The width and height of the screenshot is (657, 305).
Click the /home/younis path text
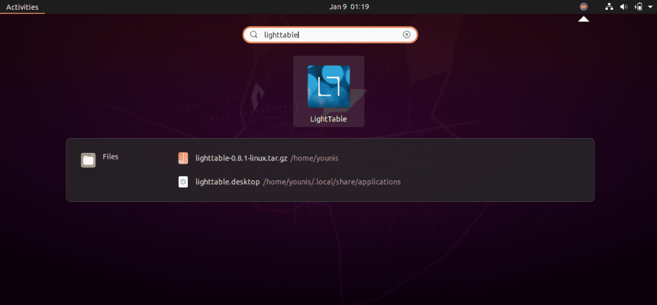click(x=314, y=159)
